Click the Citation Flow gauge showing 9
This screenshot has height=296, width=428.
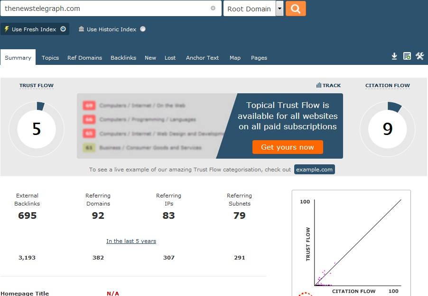pos(388,129)
